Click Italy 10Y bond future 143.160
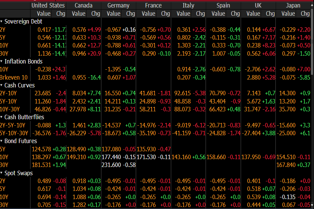 [181, 157]
